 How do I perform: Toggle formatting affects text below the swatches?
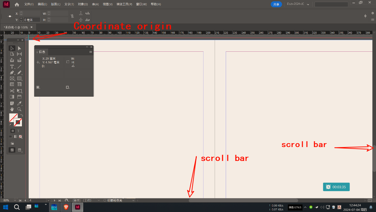[18, 131]
